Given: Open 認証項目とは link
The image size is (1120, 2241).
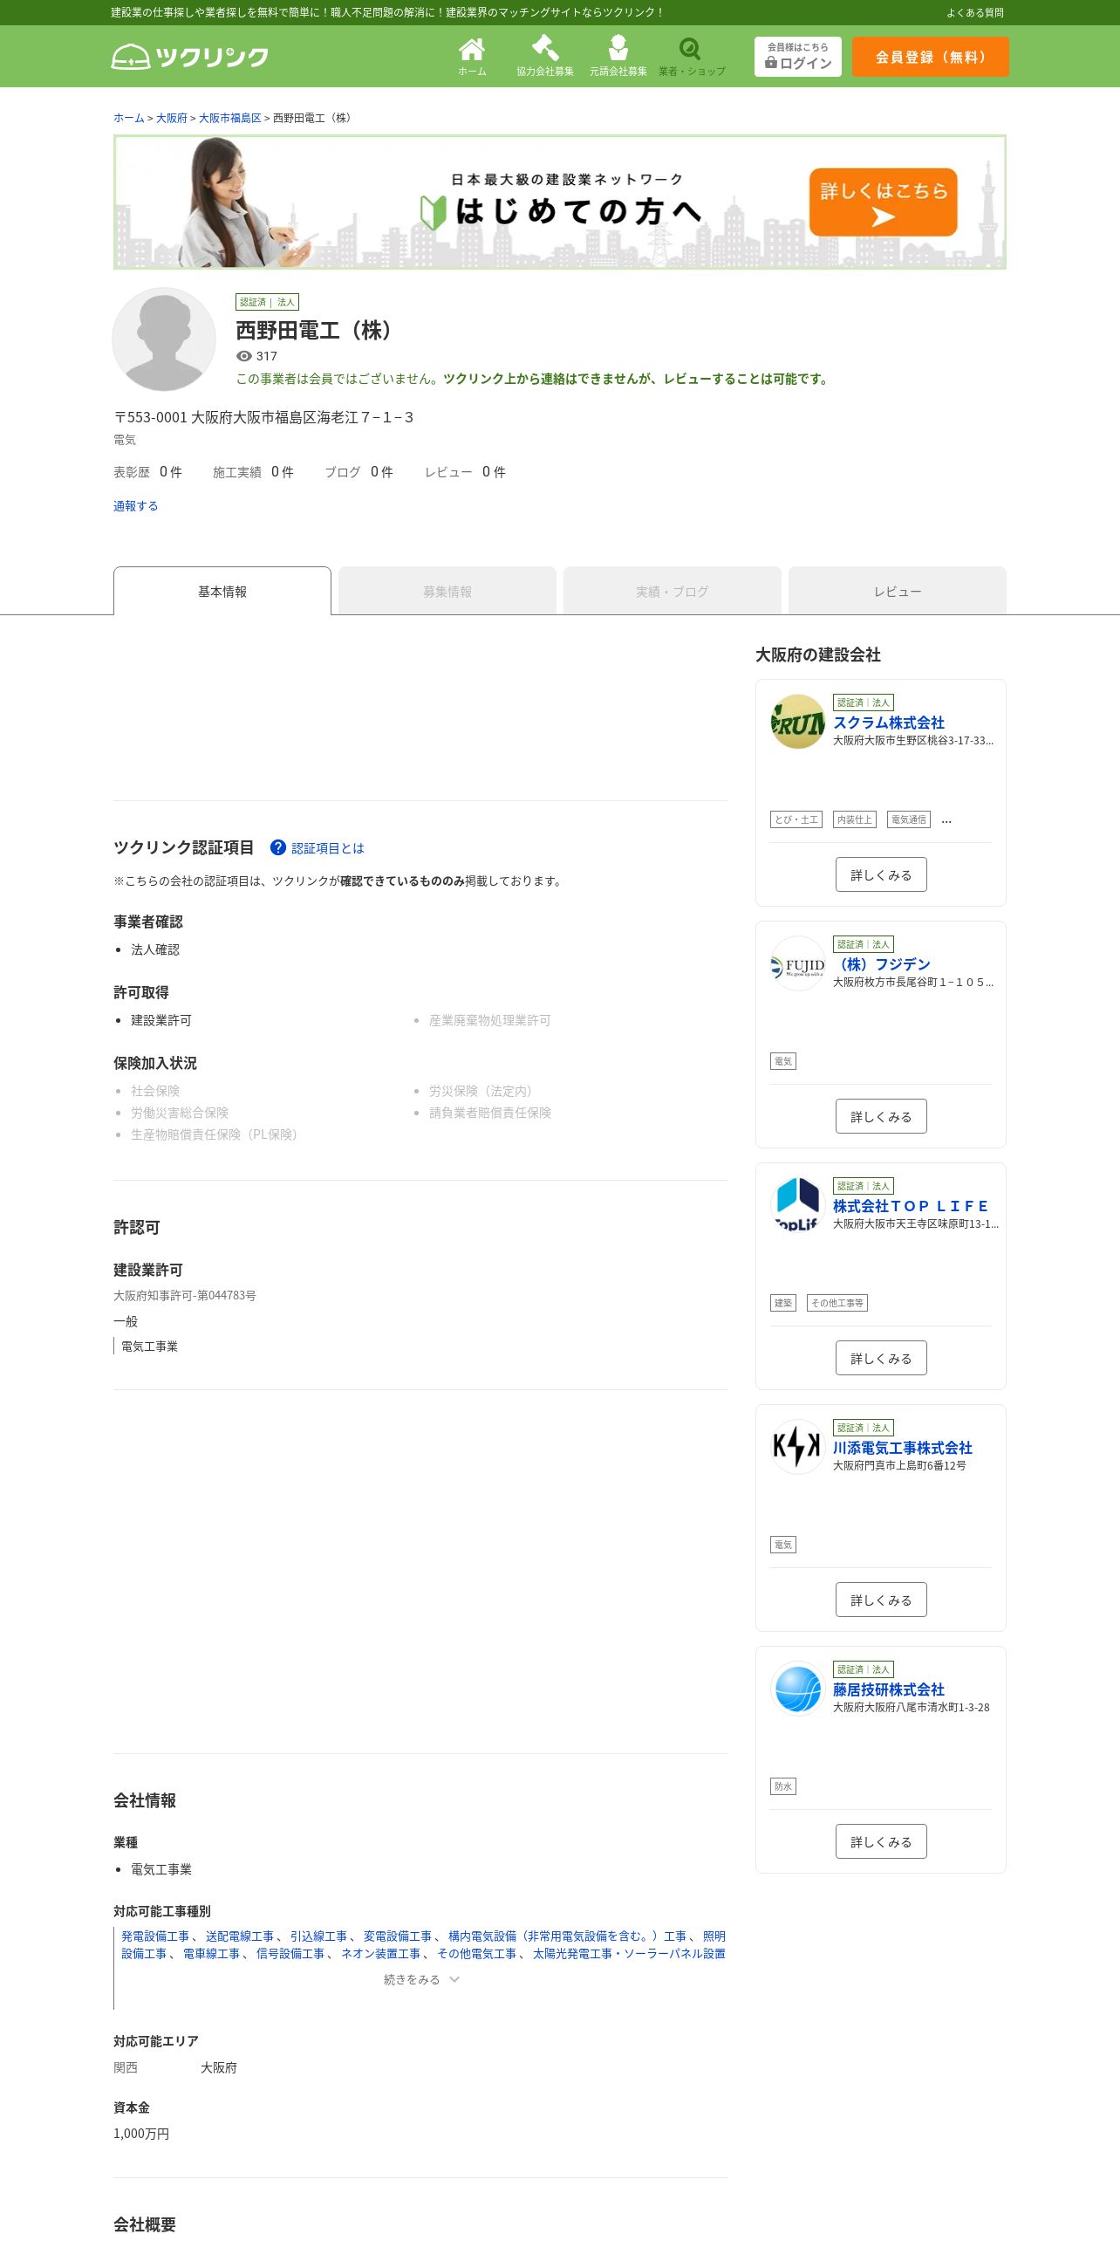Looking at the screenshot, I should point(328,848).
